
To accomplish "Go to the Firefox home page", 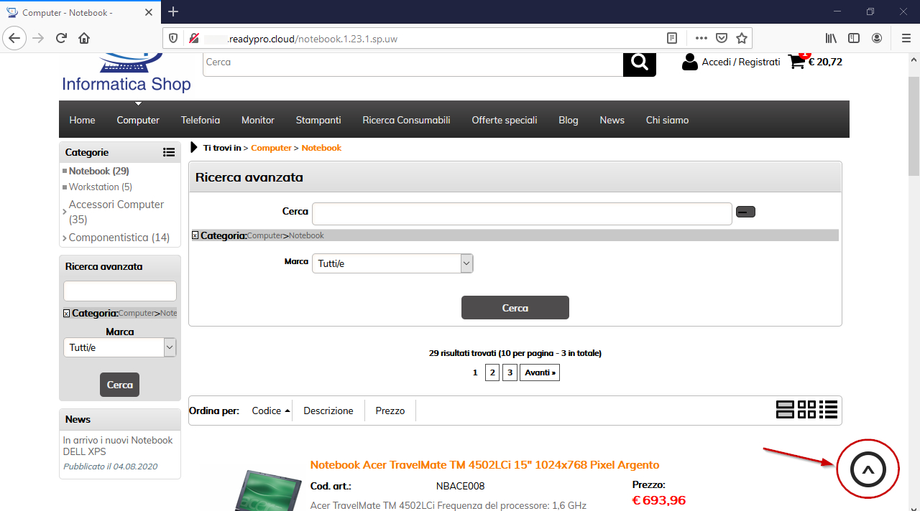I will click(x=84, y=38).
